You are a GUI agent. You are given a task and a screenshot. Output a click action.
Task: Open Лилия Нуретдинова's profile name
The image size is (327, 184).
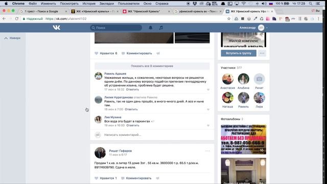119,98
